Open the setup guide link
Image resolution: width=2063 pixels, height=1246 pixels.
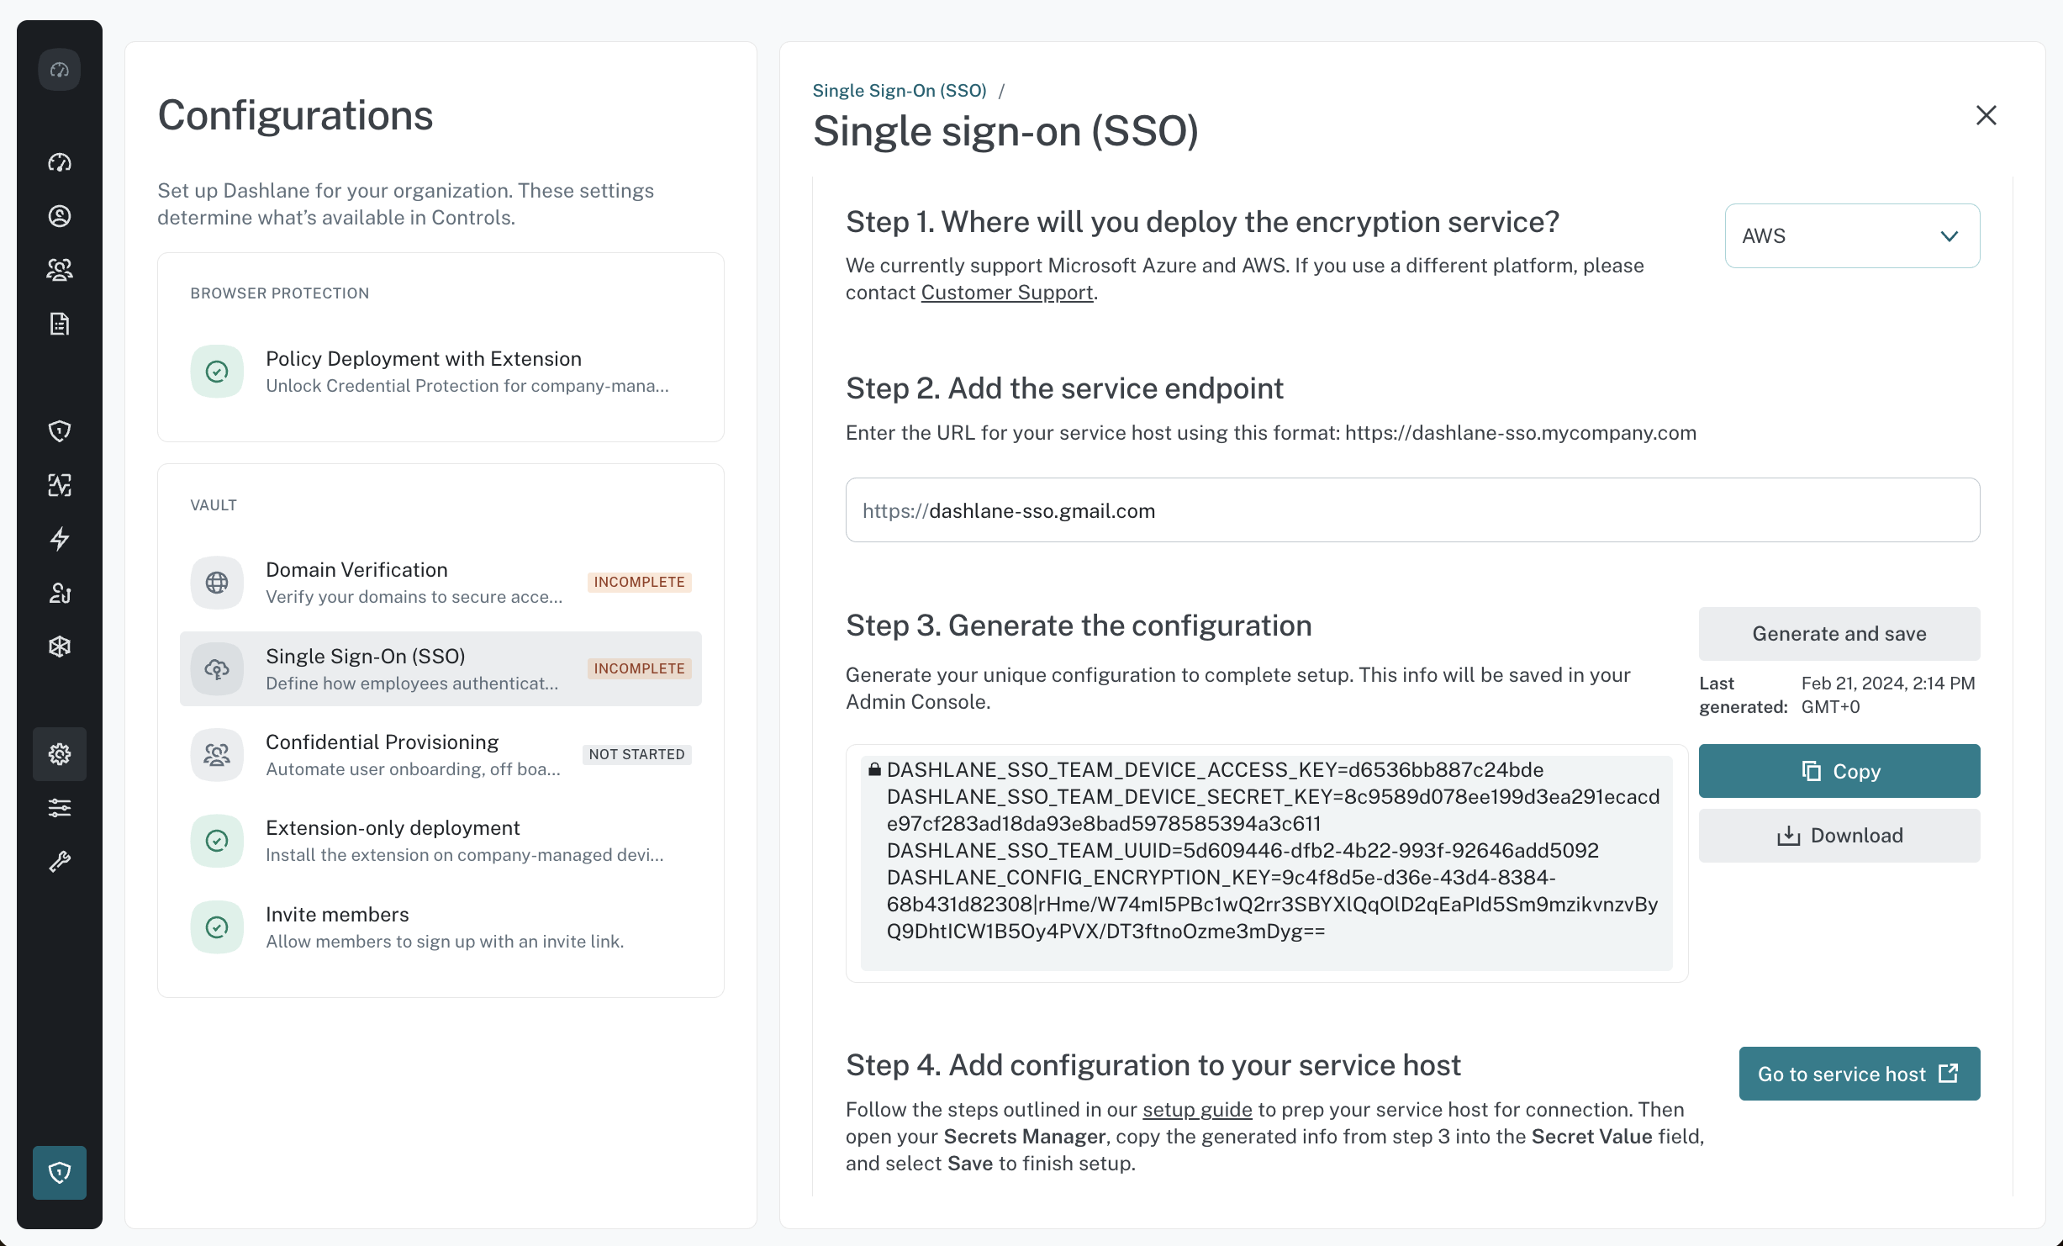point(1197,1110)
